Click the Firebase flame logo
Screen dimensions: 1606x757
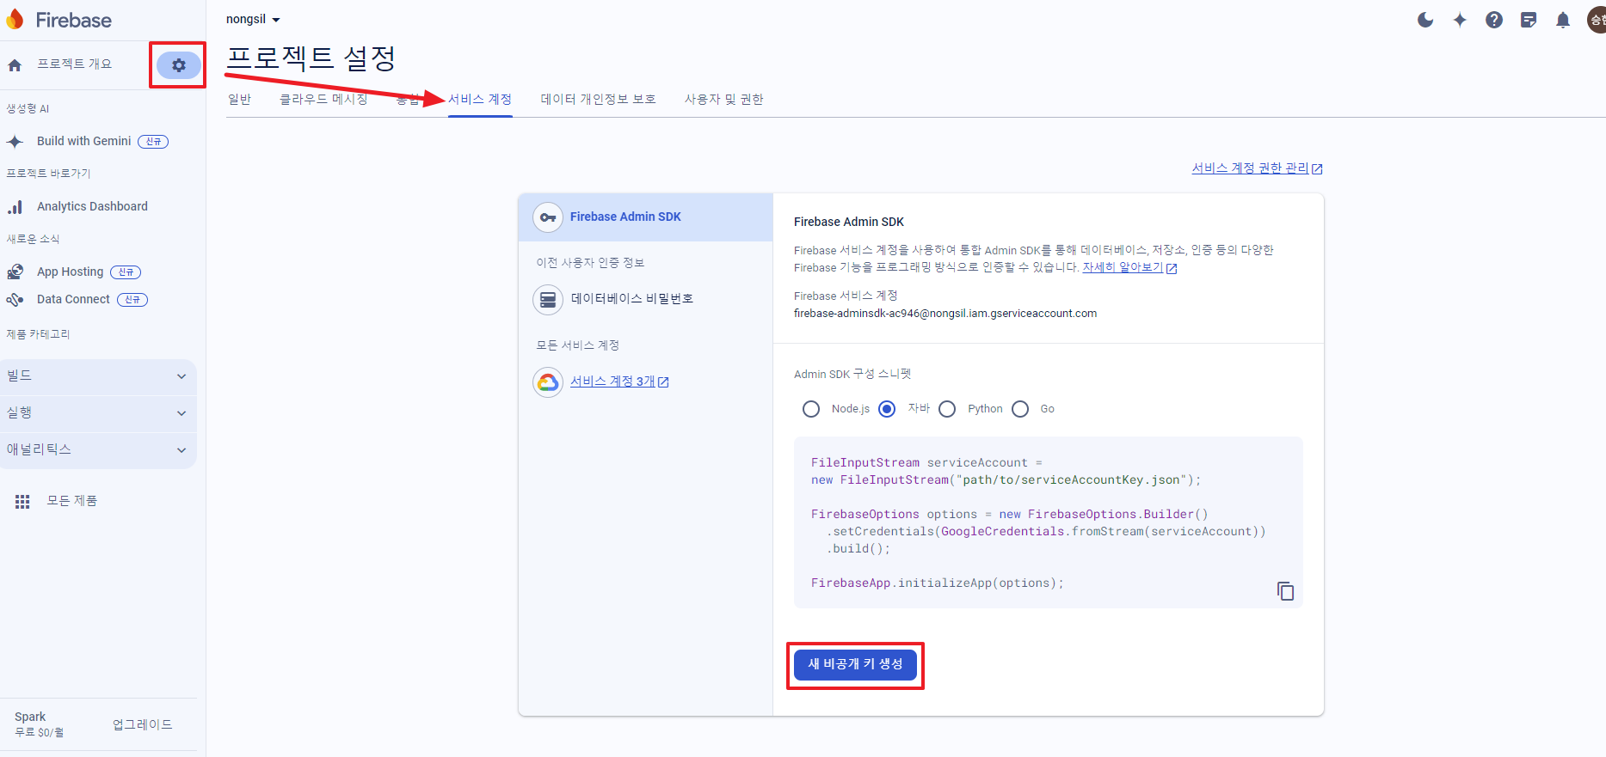pos(15,19)
